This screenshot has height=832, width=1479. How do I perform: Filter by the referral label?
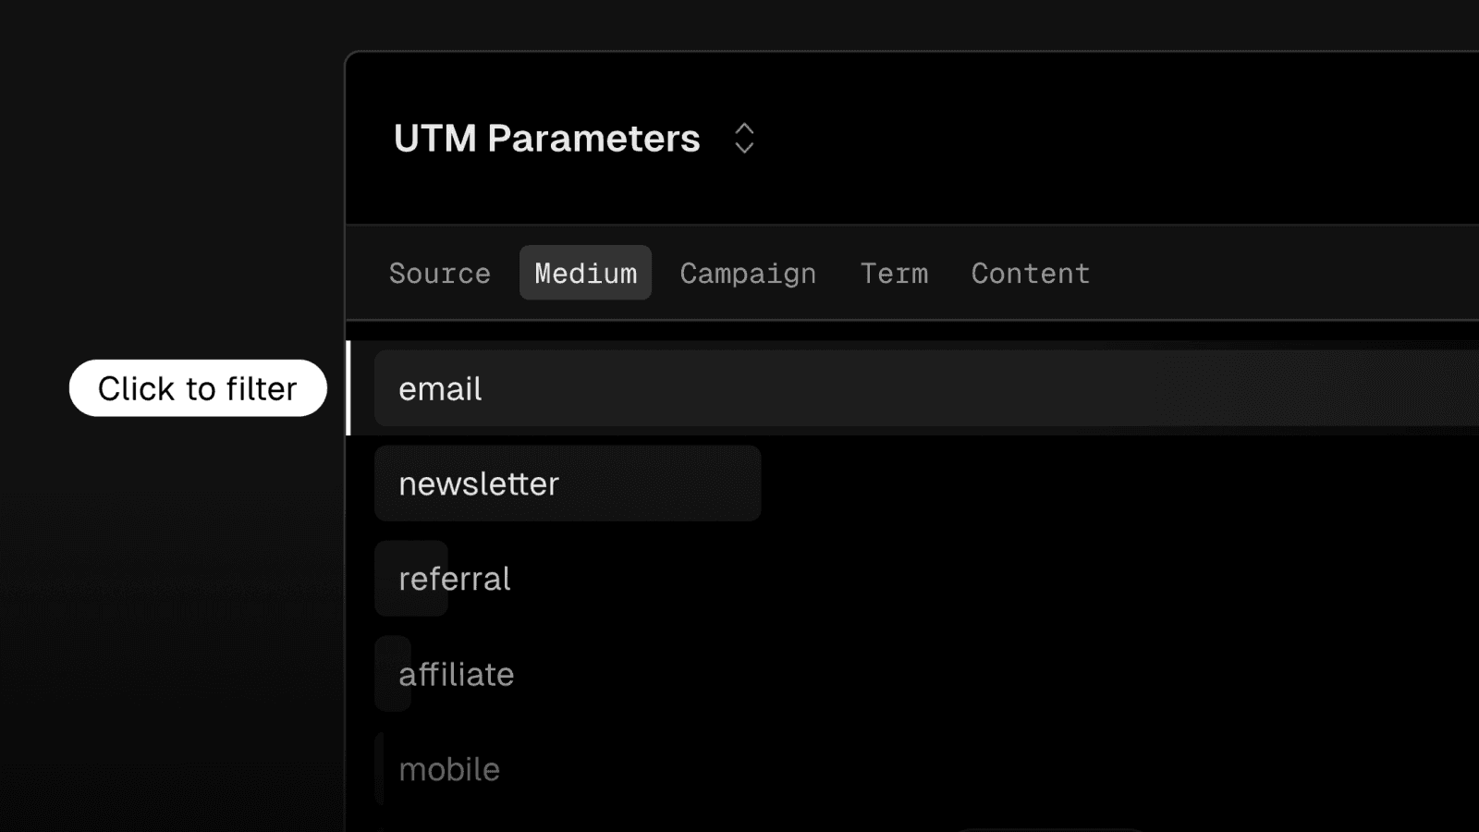point(454,580)
